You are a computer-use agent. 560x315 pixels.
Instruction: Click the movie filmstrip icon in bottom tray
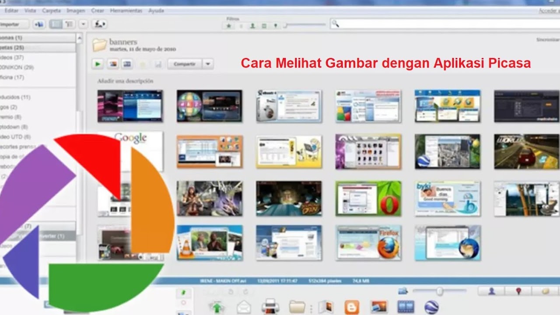(x=406, y=306)
